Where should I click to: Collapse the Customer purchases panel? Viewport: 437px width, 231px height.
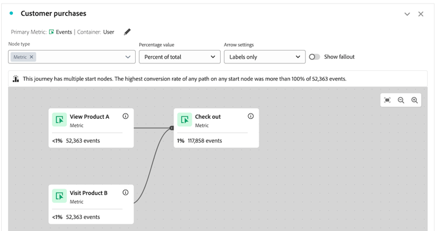407,14
